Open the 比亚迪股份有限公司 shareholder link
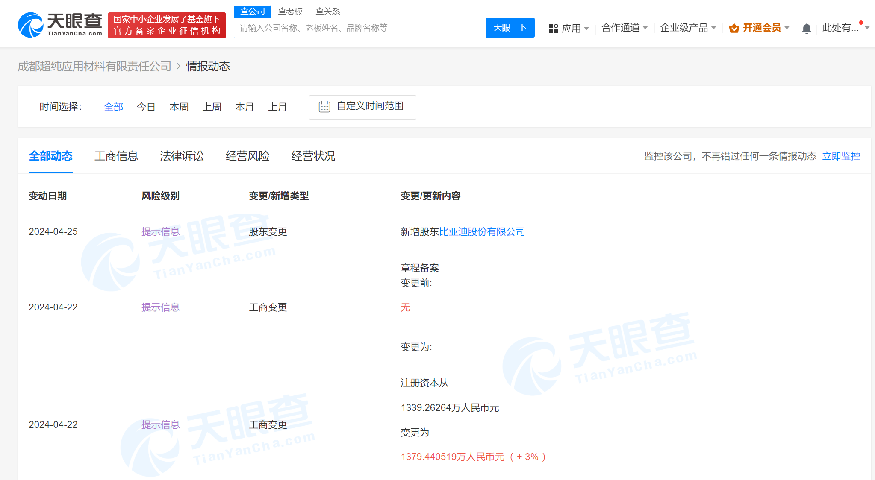The height and width of the screenshot is (480, 875). (482, 232)
